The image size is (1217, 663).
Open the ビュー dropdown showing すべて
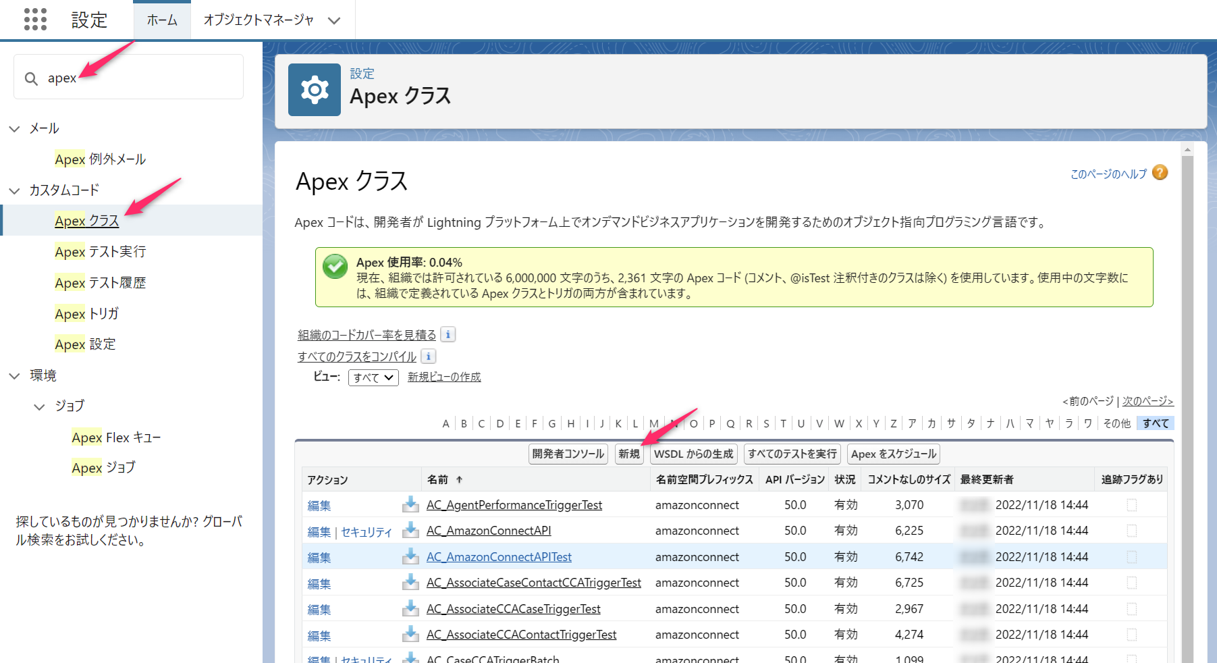coord(373,377)
